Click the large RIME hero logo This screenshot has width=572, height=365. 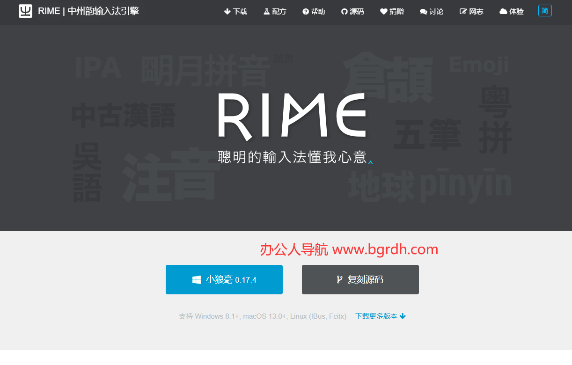(292, 116)
